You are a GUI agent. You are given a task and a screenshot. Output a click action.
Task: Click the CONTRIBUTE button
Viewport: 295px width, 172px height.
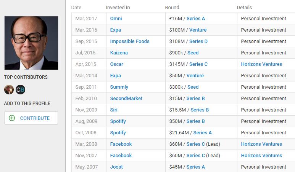coord(31,118)
